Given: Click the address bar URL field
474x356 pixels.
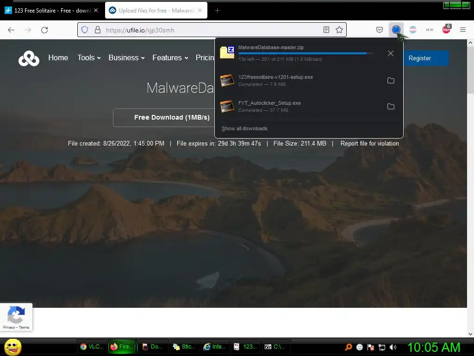Looking at the screenshot, I should click(212, 30).
